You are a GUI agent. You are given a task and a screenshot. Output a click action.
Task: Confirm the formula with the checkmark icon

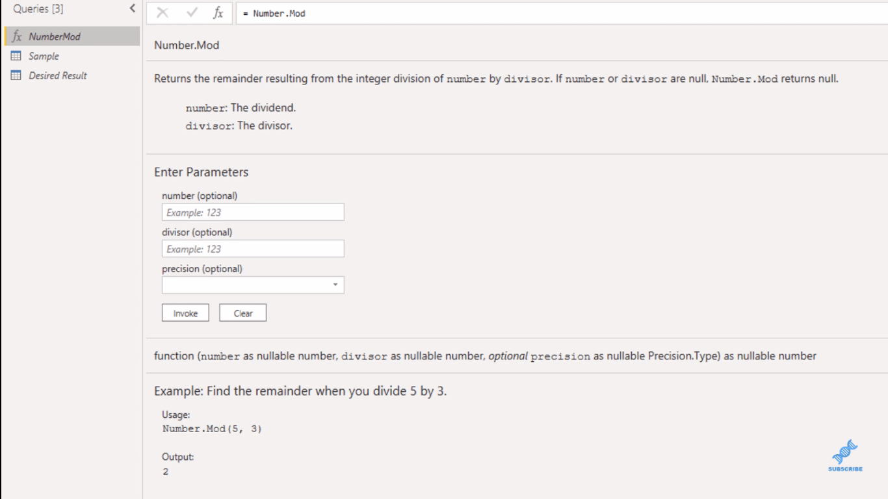(192, 13)
